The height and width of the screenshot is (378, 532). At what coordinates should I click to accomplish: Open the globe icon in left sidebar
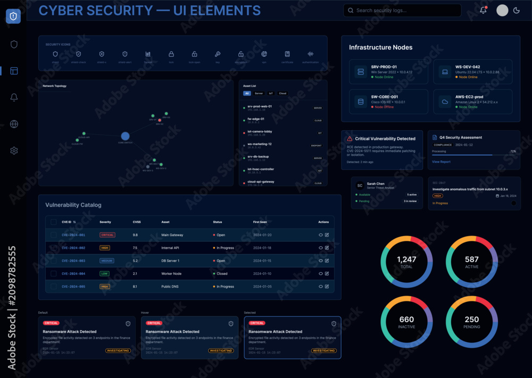point(14,124)
